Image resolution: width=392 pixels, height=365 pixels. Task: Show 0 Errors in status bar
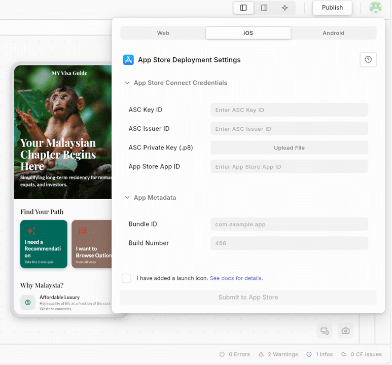pyautogui.click(x=234, y=354)
